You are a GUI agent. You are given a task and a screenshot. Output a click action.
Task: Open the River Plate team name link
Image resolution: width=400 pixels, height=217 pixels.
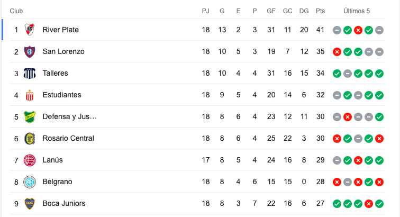(60, 30)
